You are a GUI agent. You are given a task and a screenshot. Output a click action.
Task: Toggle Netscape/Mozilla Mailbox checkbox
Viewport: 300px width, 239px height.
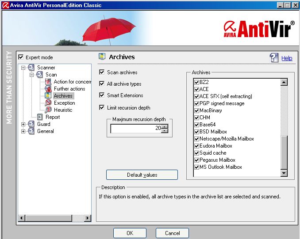pyautogui.click(x=196, y=139)
